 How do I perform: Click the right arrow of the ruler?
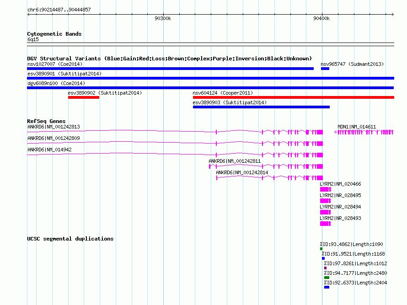point(392,15)
